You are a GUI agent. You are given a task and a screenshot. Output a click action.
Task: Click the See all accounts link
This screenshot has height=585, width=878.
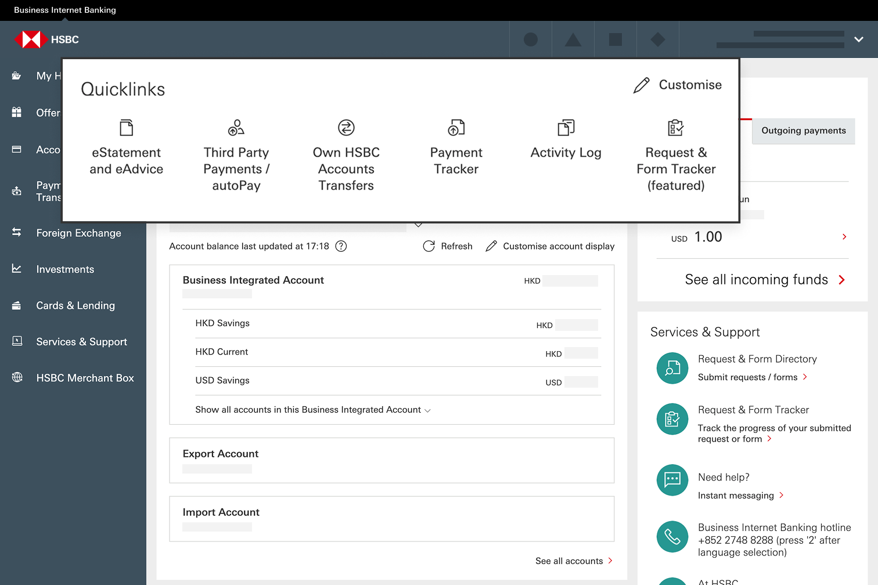(x=574, y=561)
